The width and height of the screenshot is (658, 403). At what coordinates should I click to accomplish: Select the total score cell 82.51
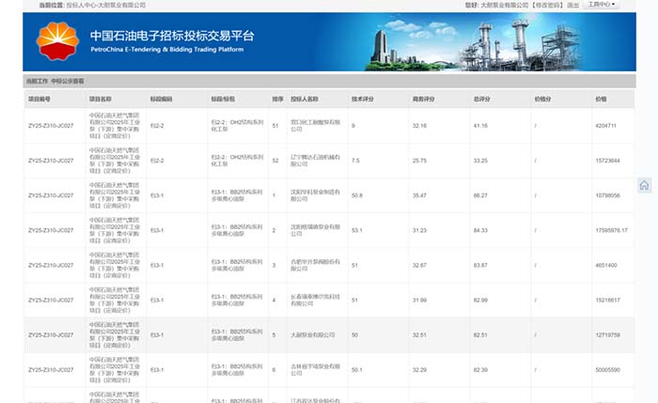[480, 334]
